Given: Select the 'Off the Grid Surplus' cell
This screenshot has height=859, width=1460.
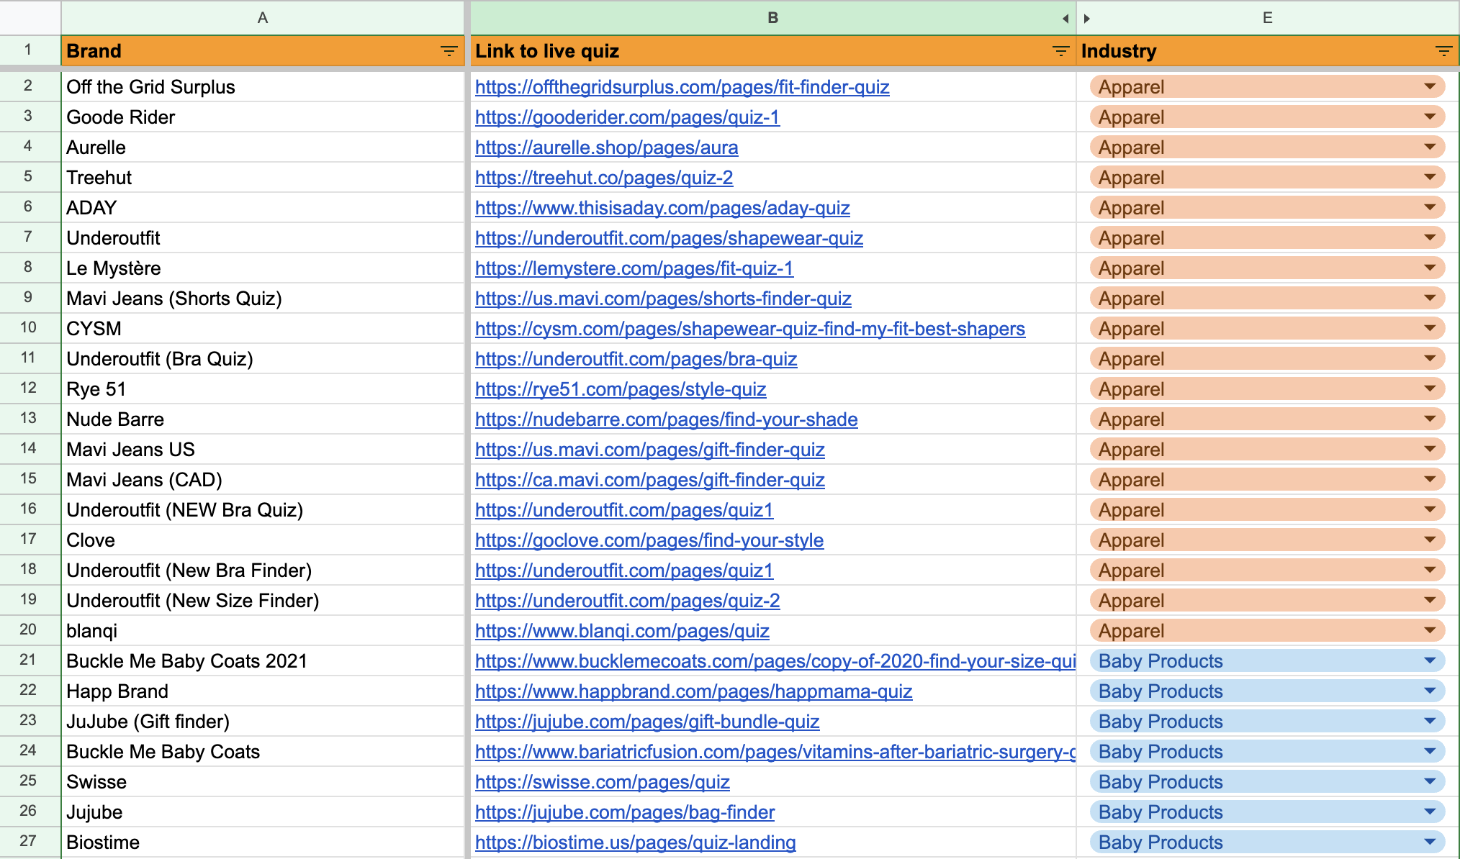Looking at the screenshot, I should pyautogui.click(x=263, y=87).
